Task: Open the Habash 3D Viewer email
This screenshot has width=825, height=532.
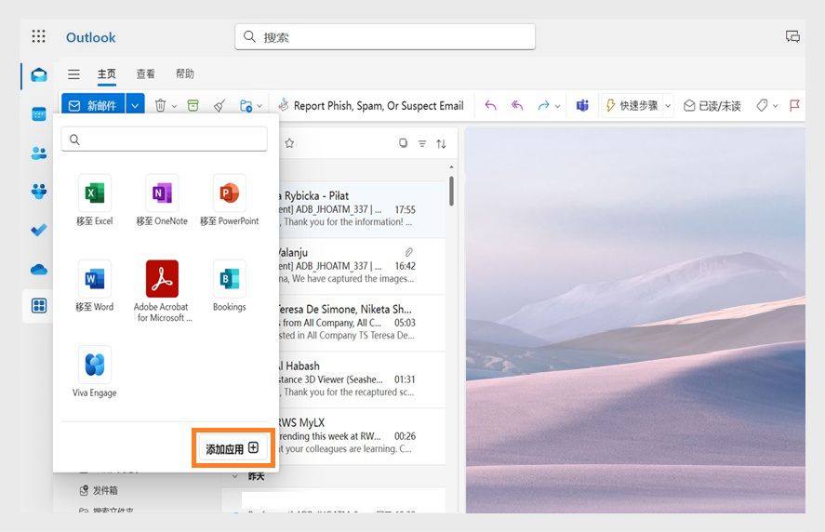Action: [x=362, y=379]
